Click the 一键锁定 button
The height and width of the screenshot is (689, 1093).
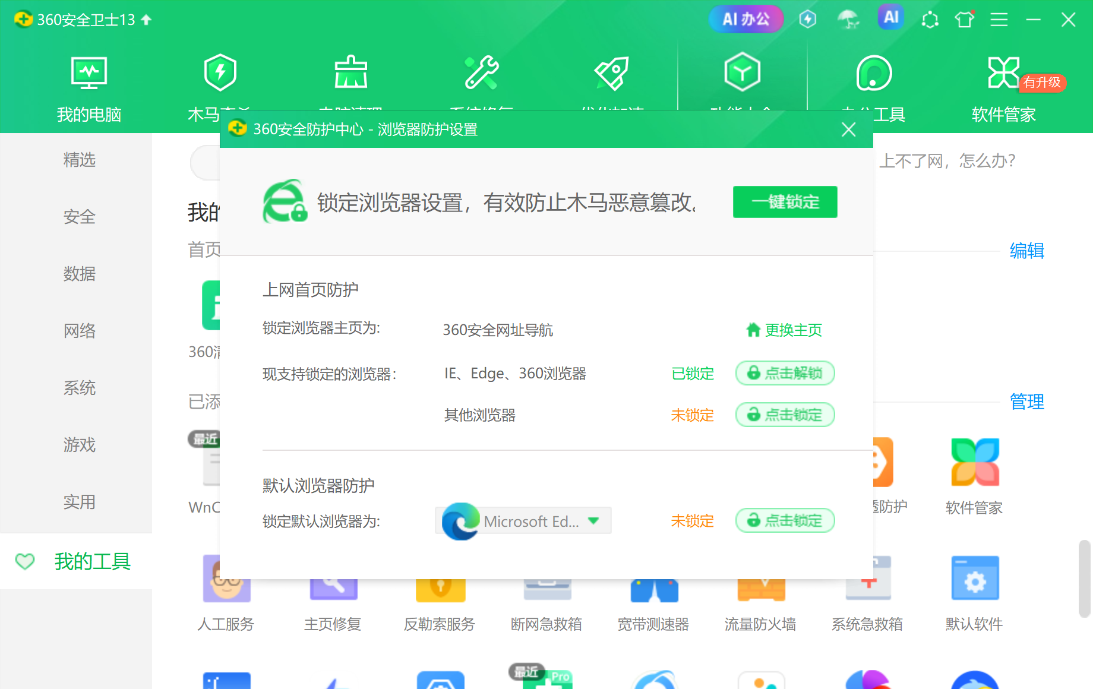[x=785, y=202]
